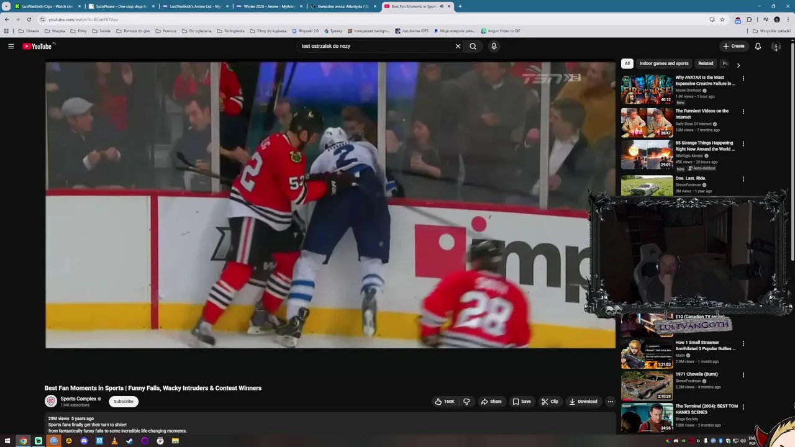This screenshot has height=447, width=795.
Task: Go back in the browser
Action: tap(7, 19)
